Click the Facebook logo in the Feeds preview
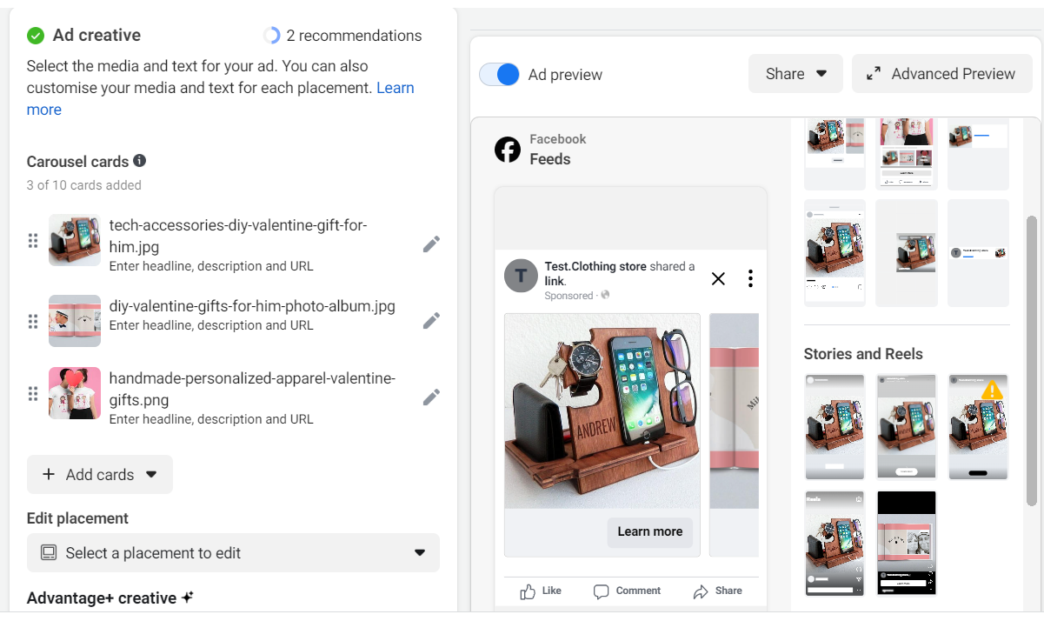Viewport: 1044px width, 621px height. (x=508, y=149)
